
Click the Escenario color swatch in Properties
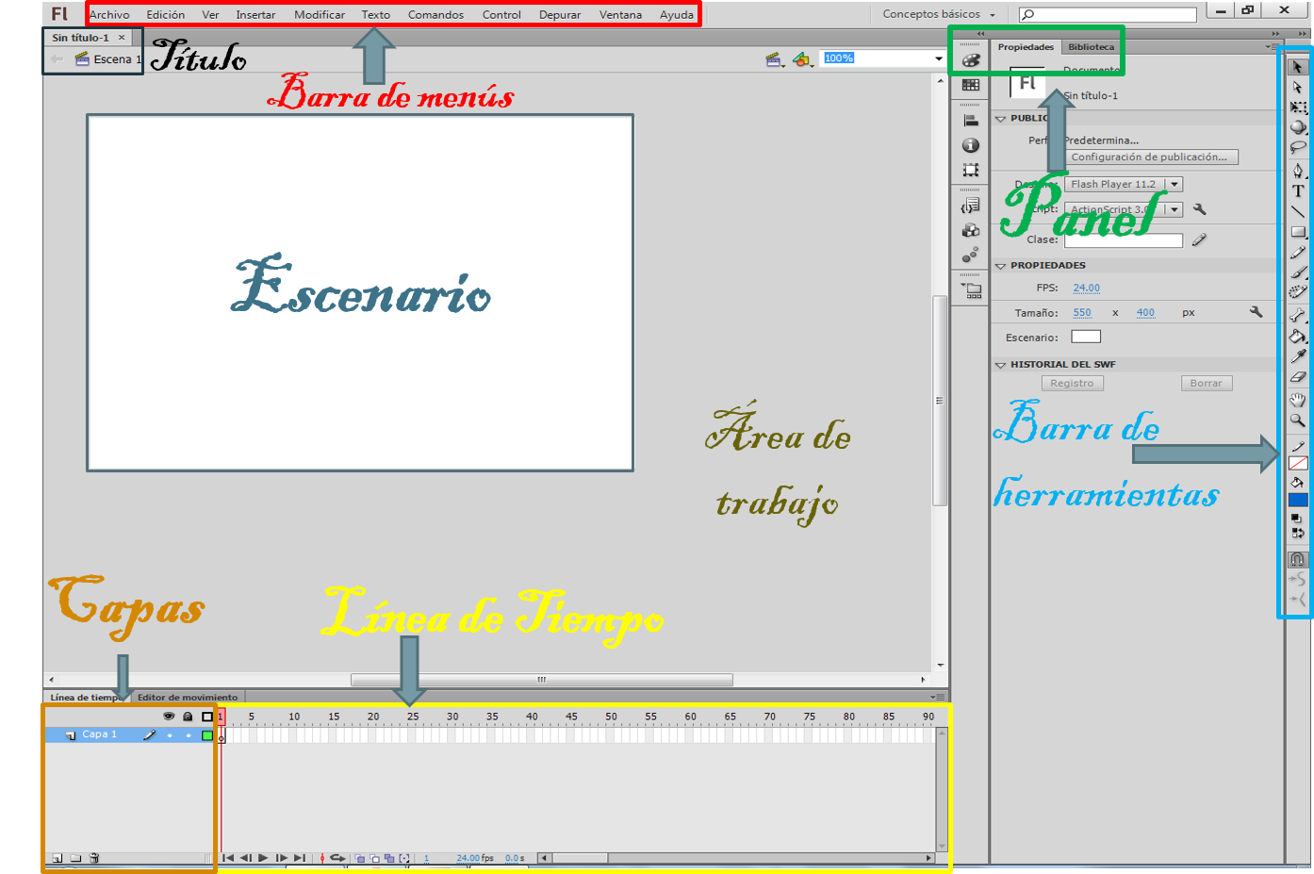[x=1085, y=337]
